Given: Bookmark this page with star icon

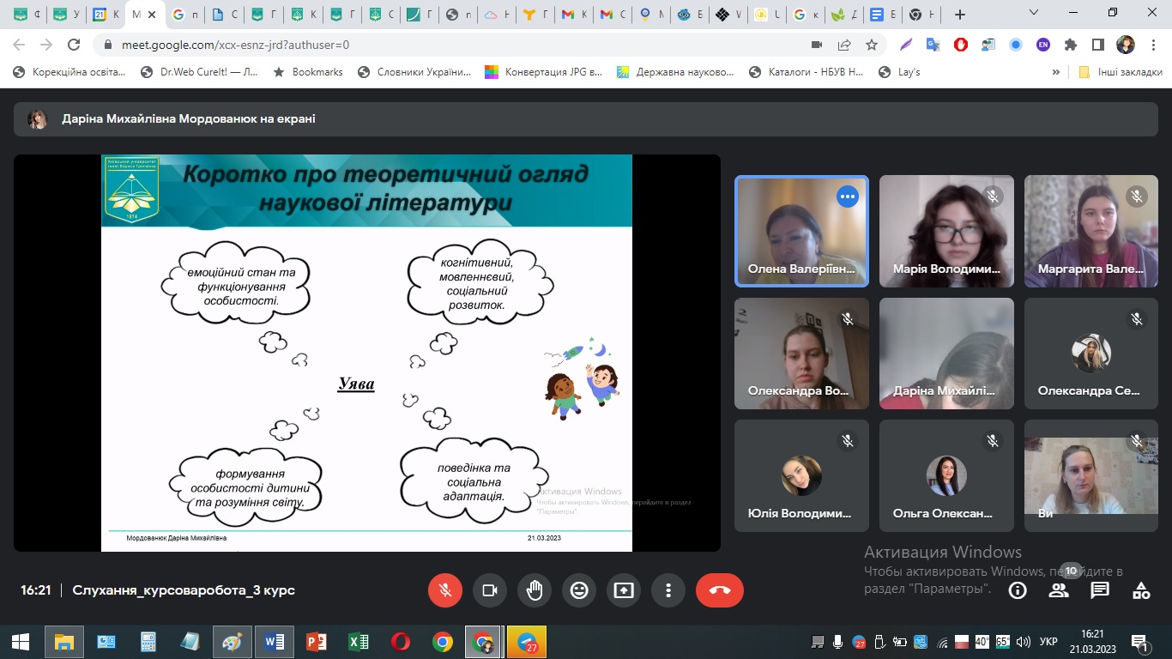Looking at the screenshot, I should click(x=872, y=45).
